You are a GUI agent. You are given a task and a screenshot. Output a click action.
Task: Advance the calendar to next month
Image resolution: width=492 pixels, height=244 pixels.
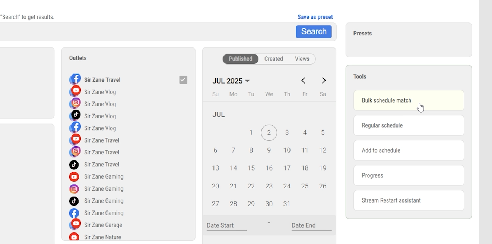pyautogui.click(x=324, y=81)
